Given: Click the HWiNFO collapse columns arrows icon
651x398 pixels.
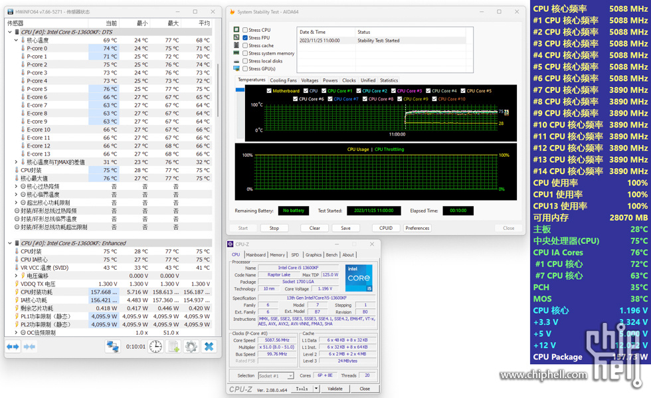Looking at the screenshot, I should click(29, 346).
